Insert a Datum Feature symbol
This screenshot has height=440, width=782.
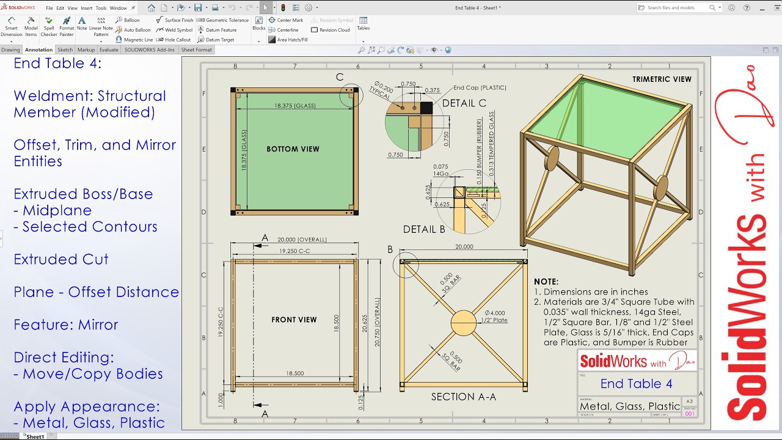217,30
